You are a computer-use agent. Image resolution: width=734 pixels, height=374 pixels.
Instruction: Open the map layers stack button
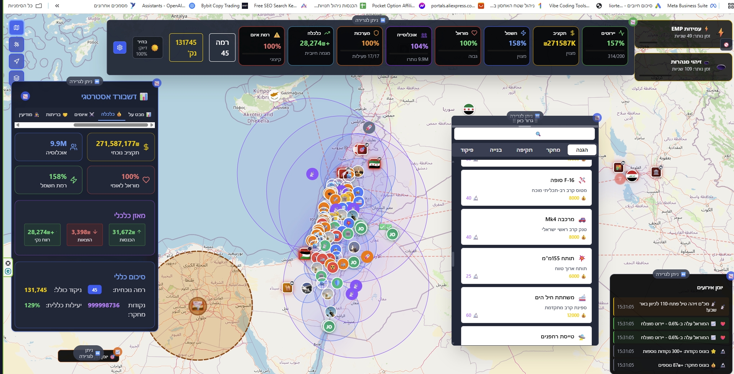(x=16, y=78)
